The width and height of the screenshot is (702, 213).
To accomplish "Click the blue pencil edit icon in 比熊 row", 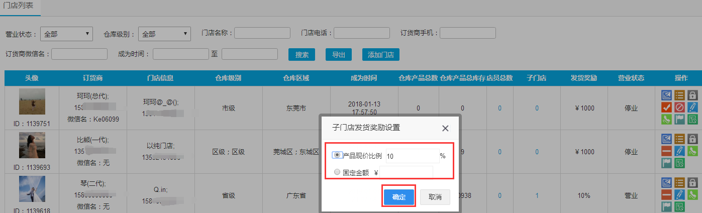I will 679,151.
